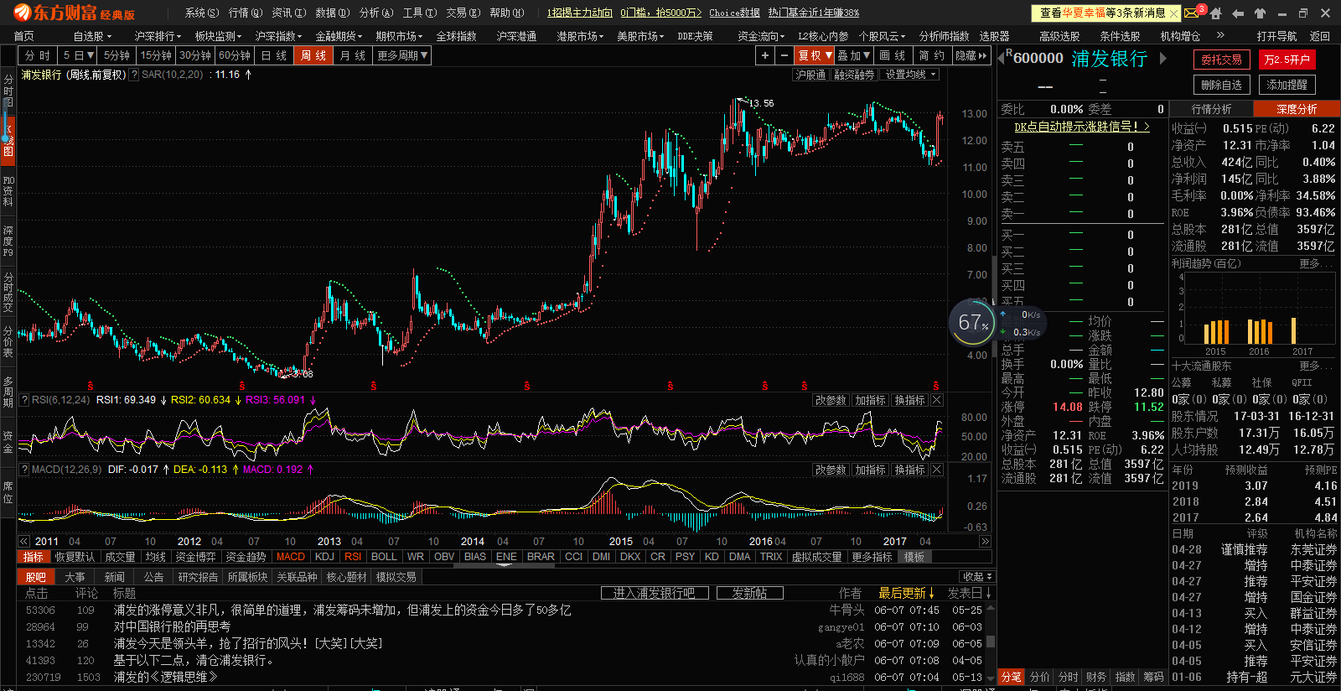Screen dimensions: 1341x691
Task: Switch chart to 15分钟 period
Action: (156, 55)
